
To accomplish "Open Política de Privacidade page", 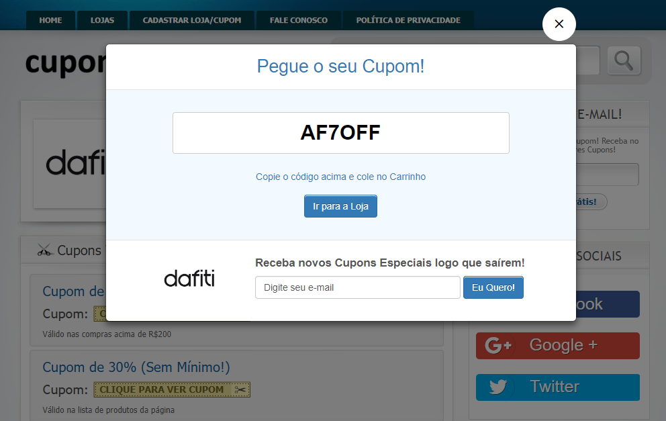I will pos(408,20).
